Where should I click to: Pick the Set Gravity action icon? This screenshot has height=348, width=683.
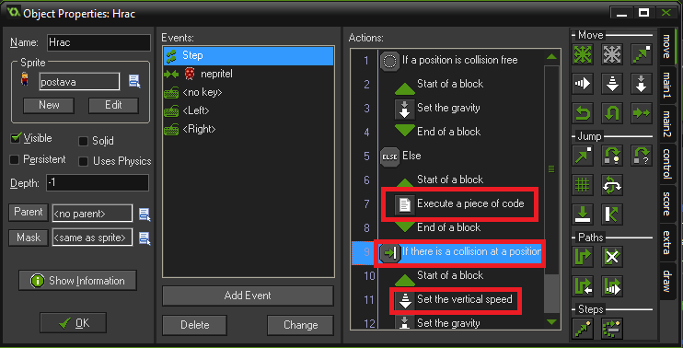point(642,84)
